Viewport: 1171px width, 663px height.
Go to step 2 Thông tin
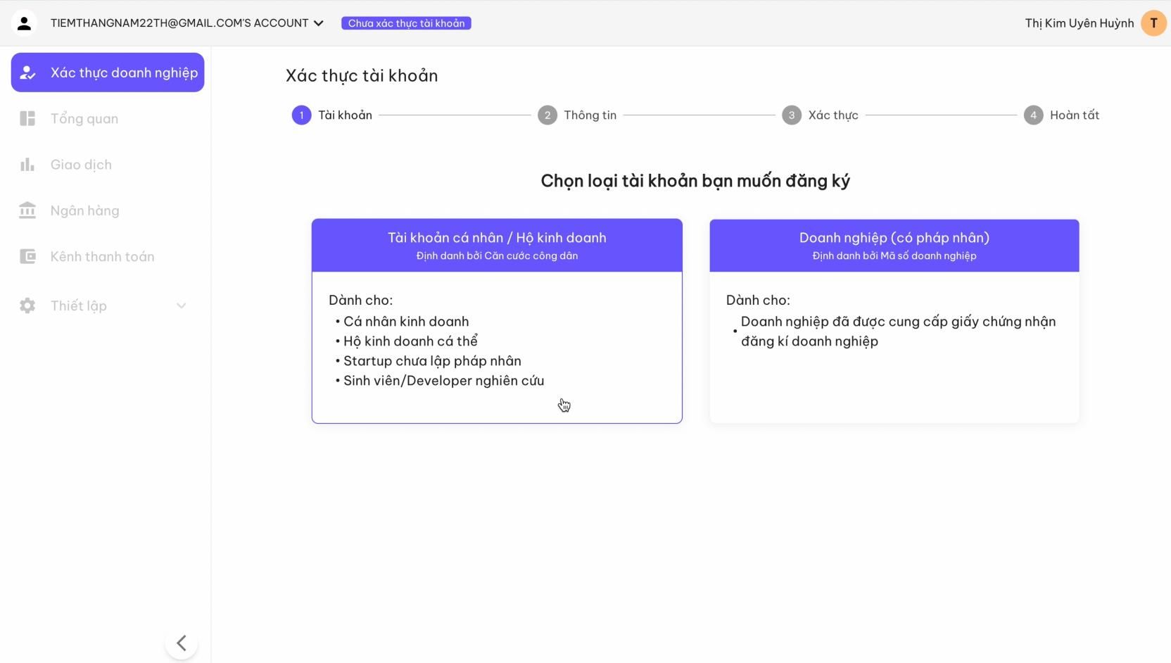click(x=577, y=115)
